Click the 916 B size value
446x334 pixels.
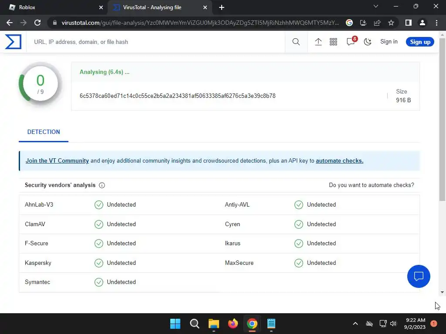[x=403, y=100]
